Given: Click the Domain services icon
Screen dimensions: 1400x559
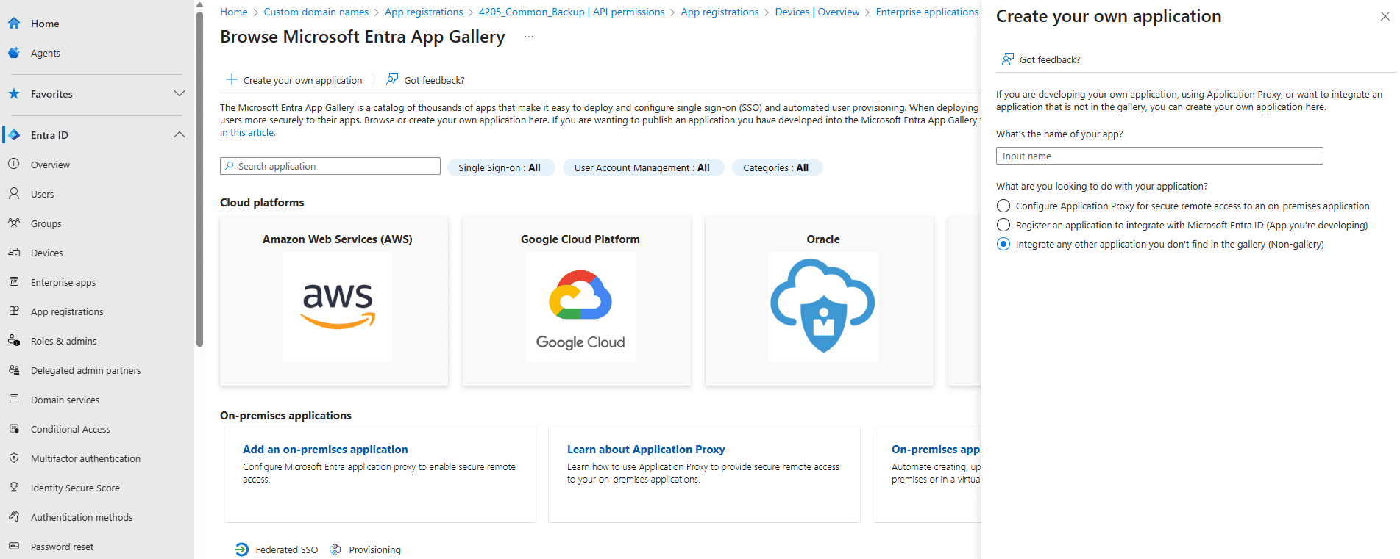Looking at the screenshot, I should coord(14,400).
